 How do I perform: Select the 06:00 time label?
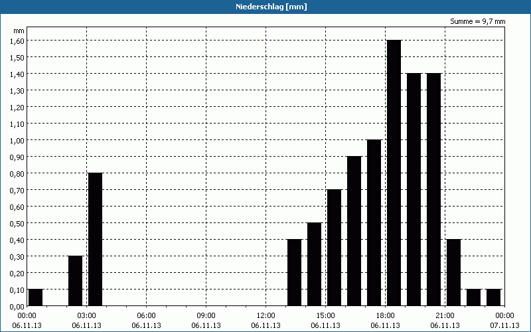pos(146,316)
